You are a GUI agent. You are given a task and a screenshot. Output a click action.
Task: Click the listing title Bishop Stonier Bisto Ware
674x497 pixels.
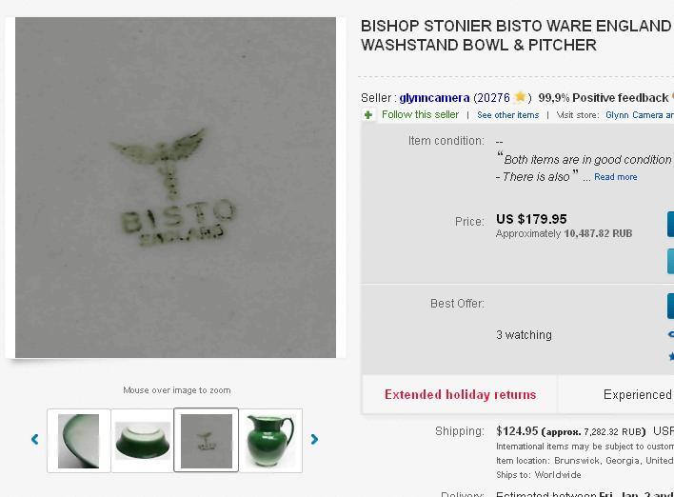coord(516,35)
